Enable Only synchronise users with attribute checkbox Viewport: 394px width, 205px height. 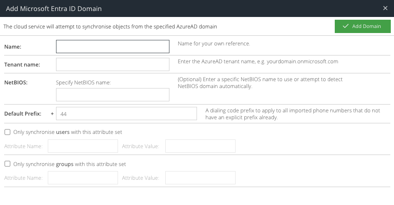click(7, 132)
